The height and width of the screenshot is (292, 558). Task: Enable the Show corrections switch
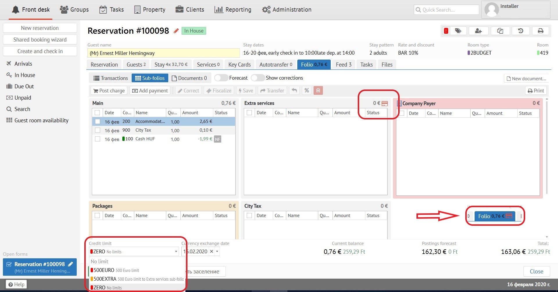[258, 78]
